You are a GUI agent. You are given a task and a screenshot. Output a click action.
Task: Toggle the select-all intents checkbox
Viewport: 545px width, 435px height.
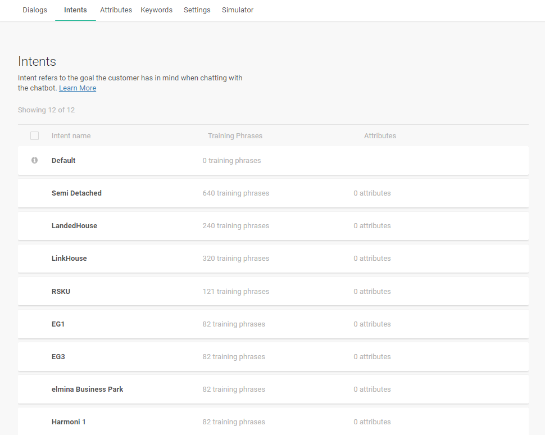(35, 135)
